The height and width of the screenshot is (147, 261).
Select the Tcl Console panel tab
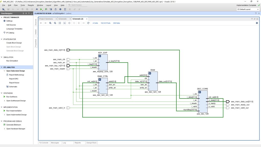tap(43, 143)
